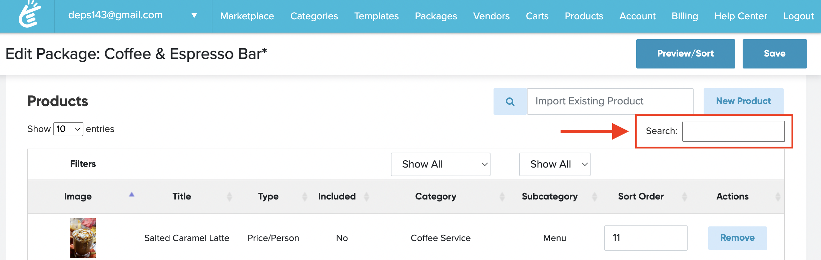Click the magnifier search icon button
Image resolution: width=821 pixels, height=260 pixels.
pyautogui.click(x=510, y=101)
